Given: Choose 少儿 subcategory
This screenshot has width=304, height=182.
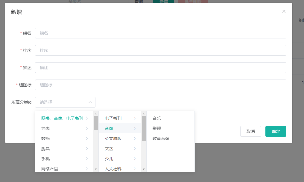Looking at the screenshot, I should 109,159.
